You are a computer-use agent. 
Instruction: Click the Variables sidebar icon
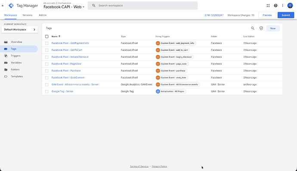point(6,62)
